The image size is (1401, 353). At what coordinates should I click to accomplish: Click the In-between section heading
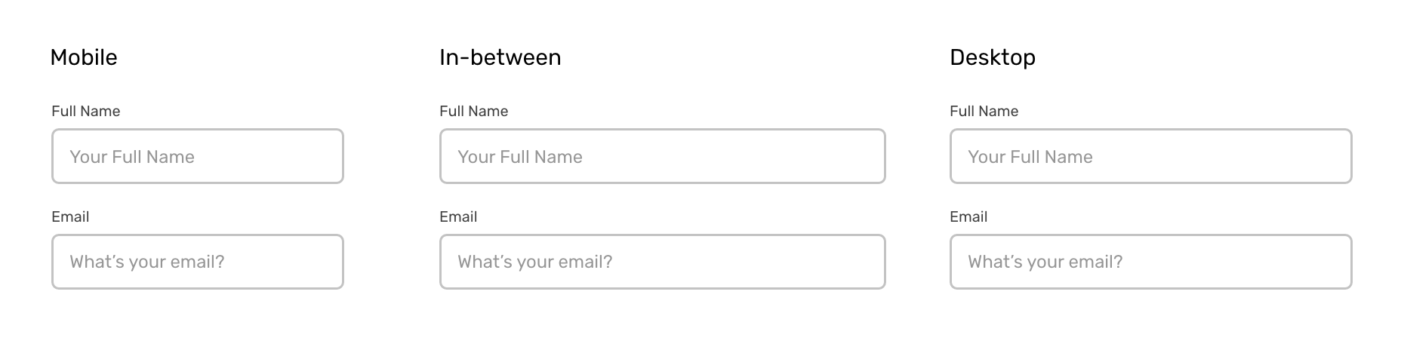click(x=500, y=57)
